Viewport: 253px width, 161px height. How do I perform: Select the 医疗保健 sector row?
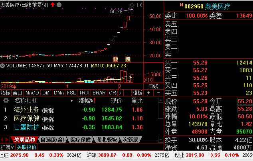(x=79, y=118)
